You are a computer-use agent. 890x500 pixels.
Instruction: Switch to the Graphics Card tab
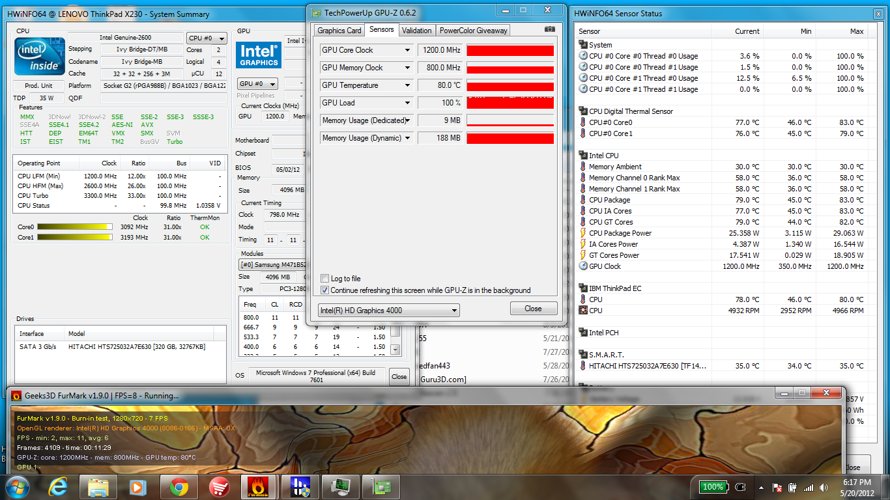pos(339,31)
